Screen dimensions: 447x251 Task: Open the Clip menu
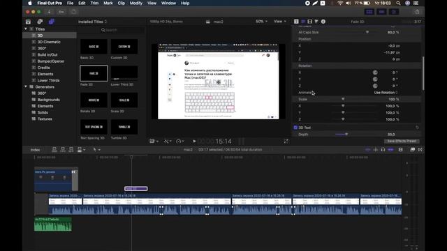click(121, 3)
